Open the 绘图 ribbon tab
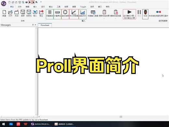Screen dimensions: 169x127 [x=66, y=7]
